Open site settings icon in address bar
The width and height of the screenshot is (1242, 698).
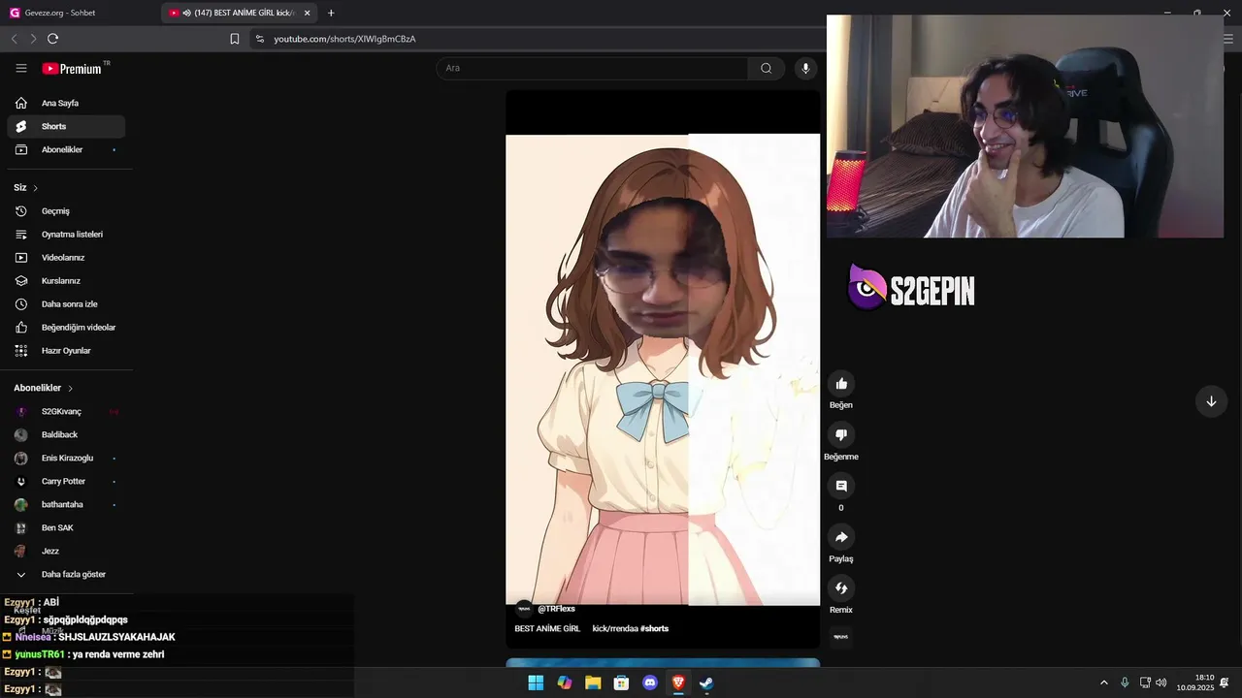(259, 39)
